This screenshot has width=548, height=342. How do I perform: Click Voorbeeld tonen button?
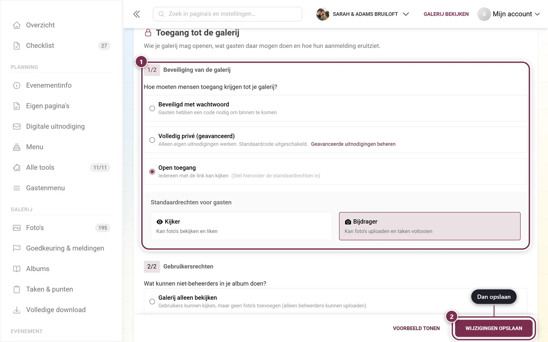(x=416, y=328)
